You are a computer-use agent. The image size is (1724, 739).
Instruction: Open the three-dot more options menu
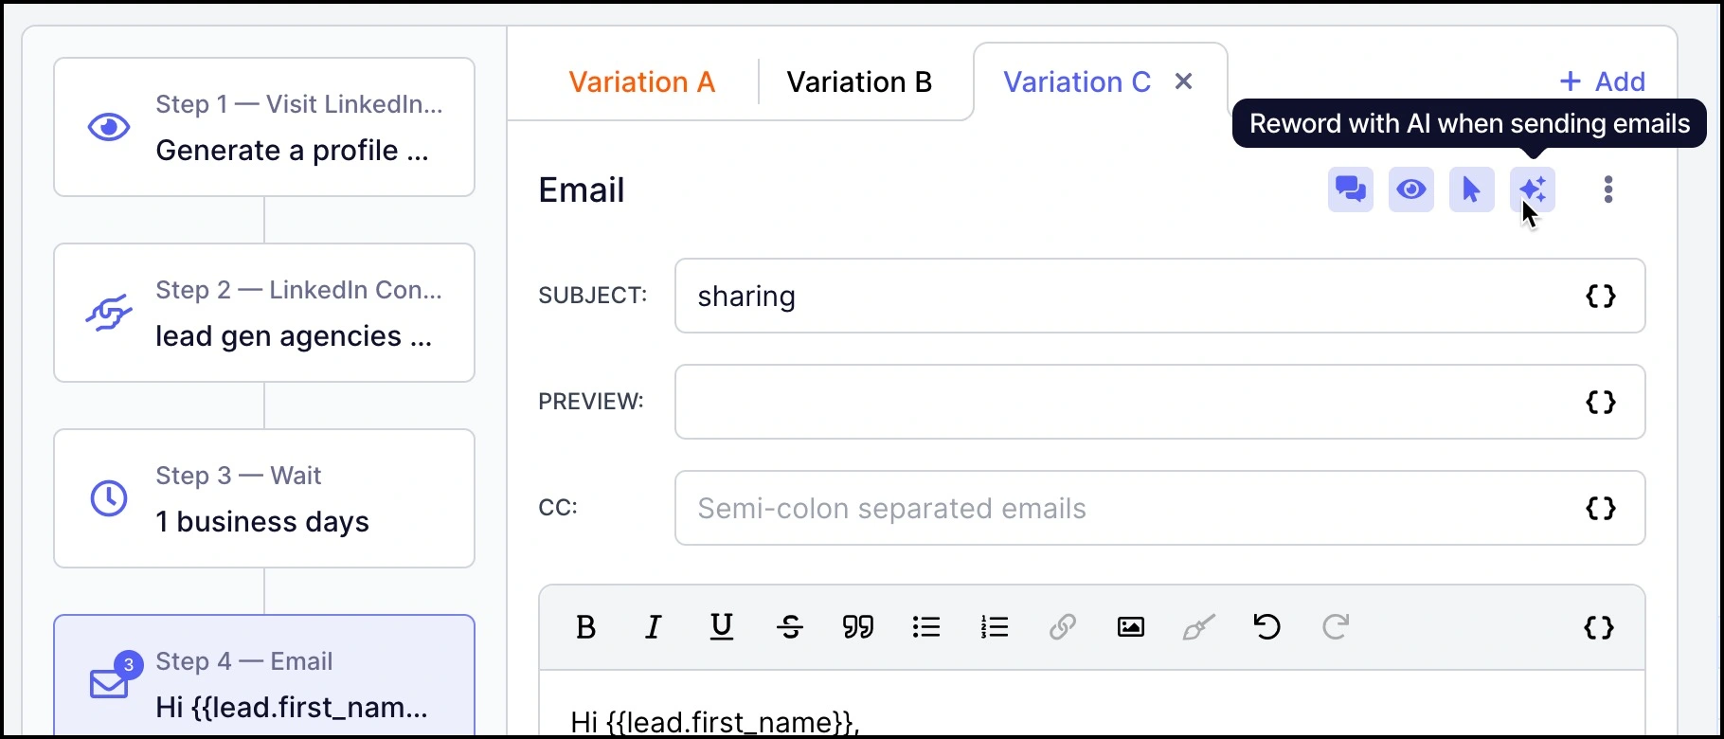(x=1607, y=189)
